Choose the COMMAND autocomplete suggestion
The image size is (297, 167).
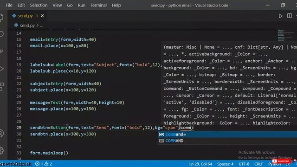pyautogui.click(x=227, y=141)
